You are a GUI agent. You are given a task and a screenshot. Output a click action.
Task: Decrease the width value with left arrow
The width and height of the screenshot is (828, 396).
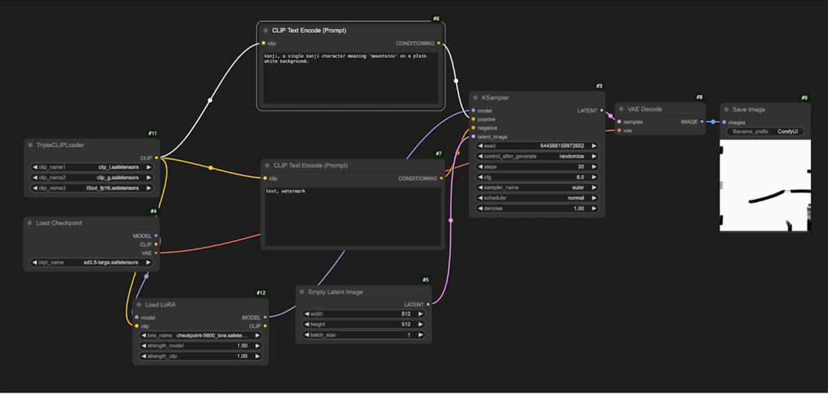[x=306, y=314]
